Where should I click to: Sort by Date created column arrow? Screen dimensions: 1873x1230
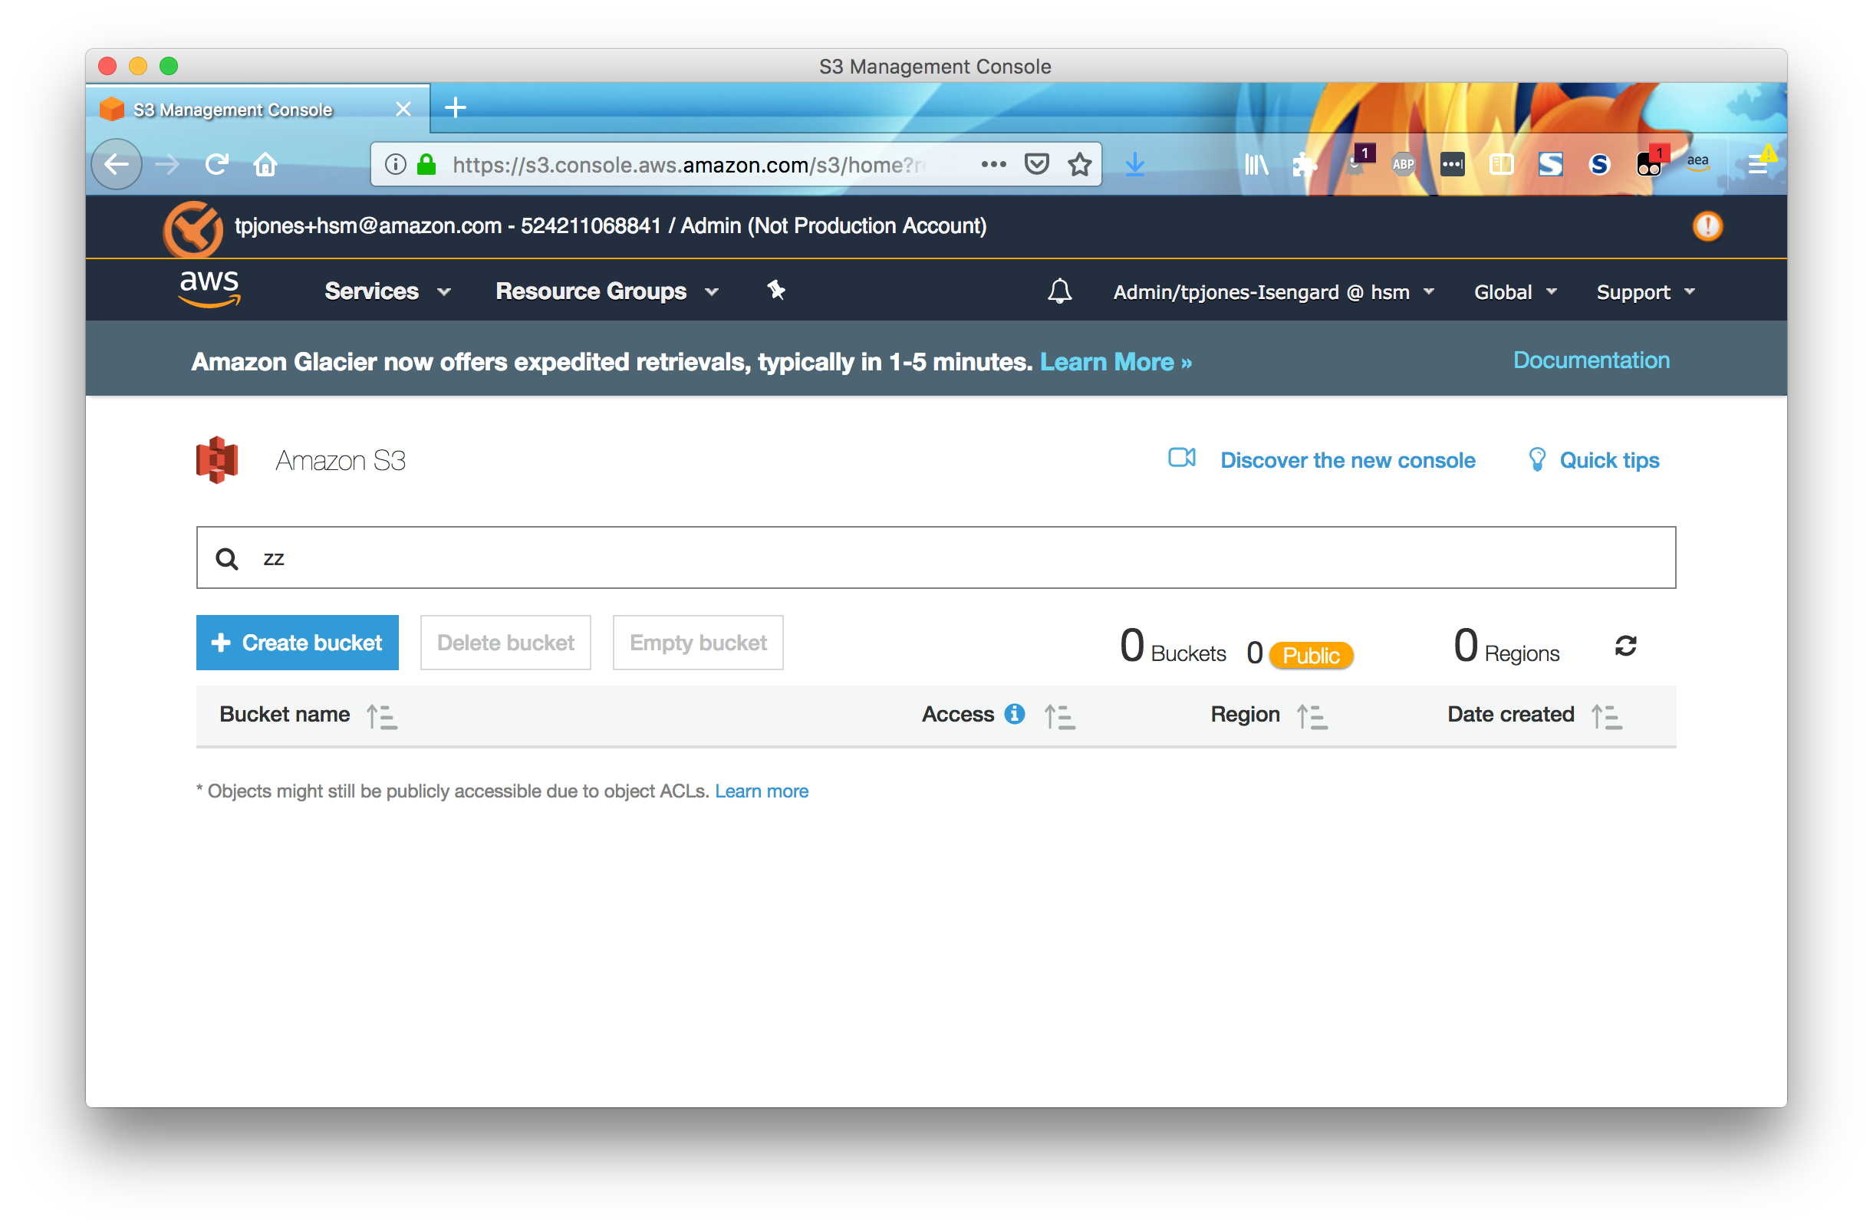pyautogui.click(x=1606, y=717)
